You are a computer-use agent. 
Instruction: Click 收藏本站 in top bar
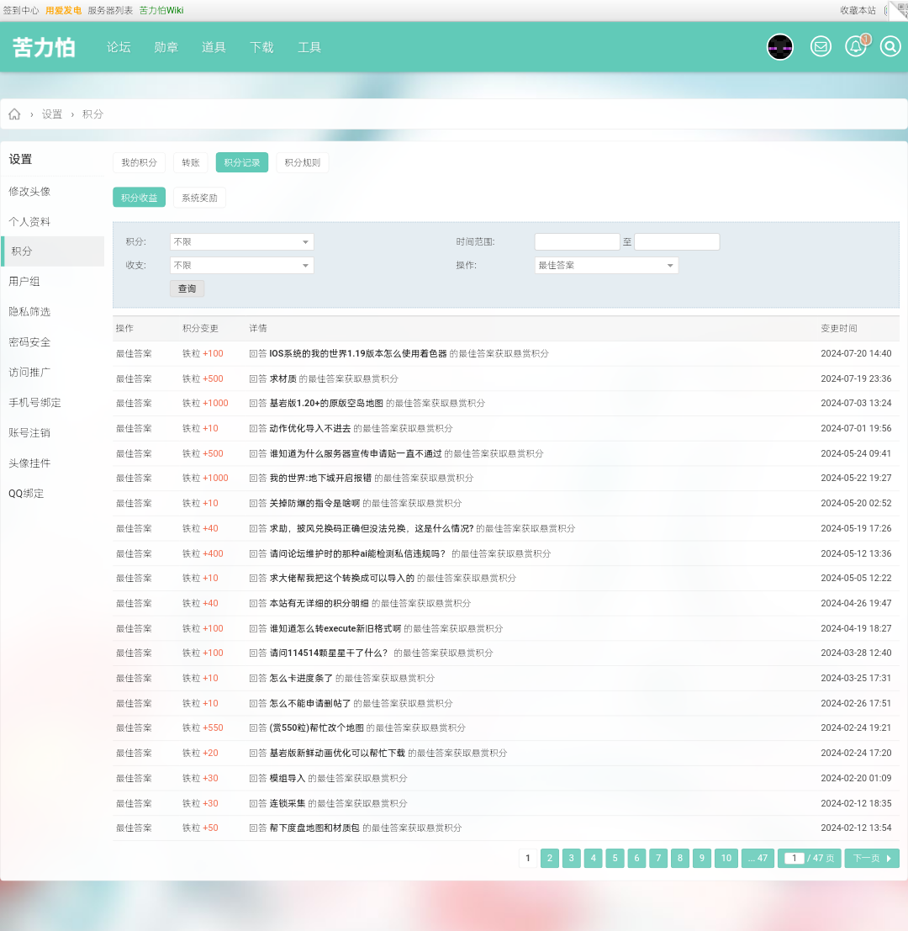[858, 10]
